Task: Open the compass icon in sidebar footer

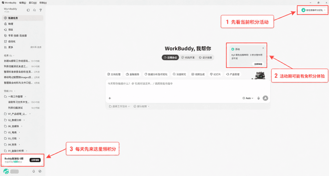Action: pyautogui.click(x=40, y=171)
